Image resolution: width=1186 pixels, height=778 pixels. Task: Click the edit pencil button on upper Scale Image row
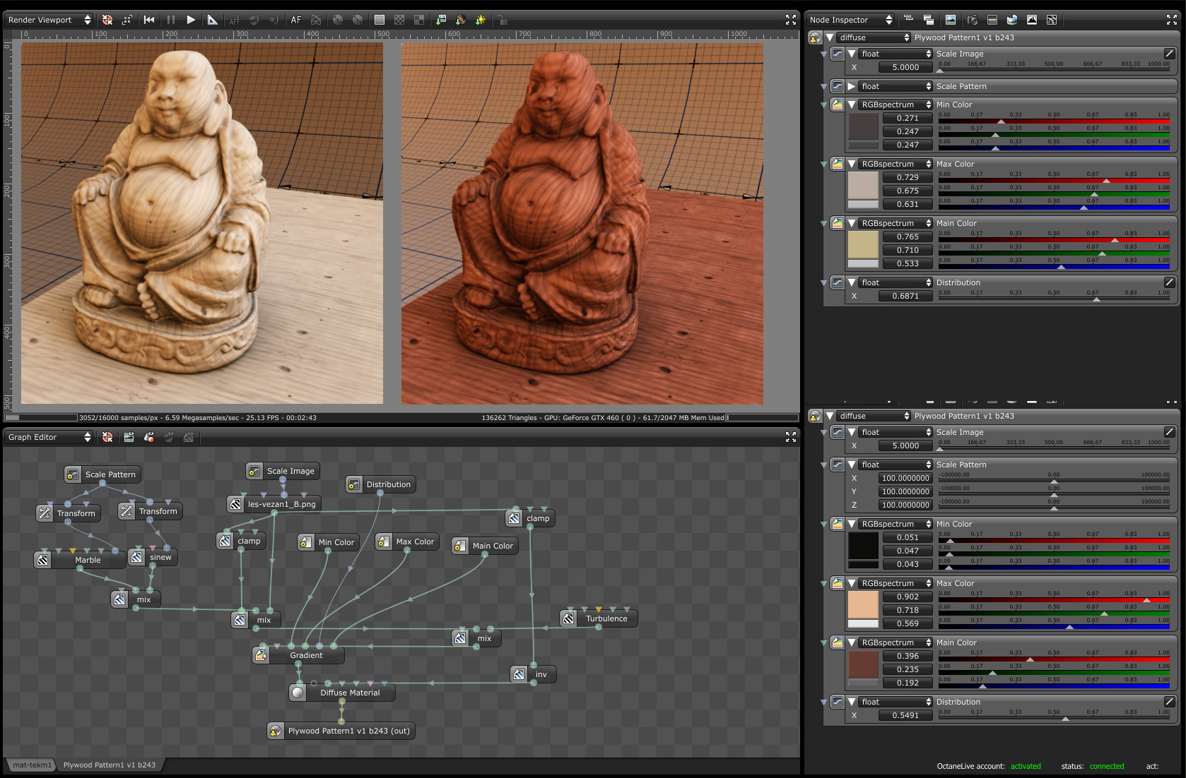(x=1169, y=54)
